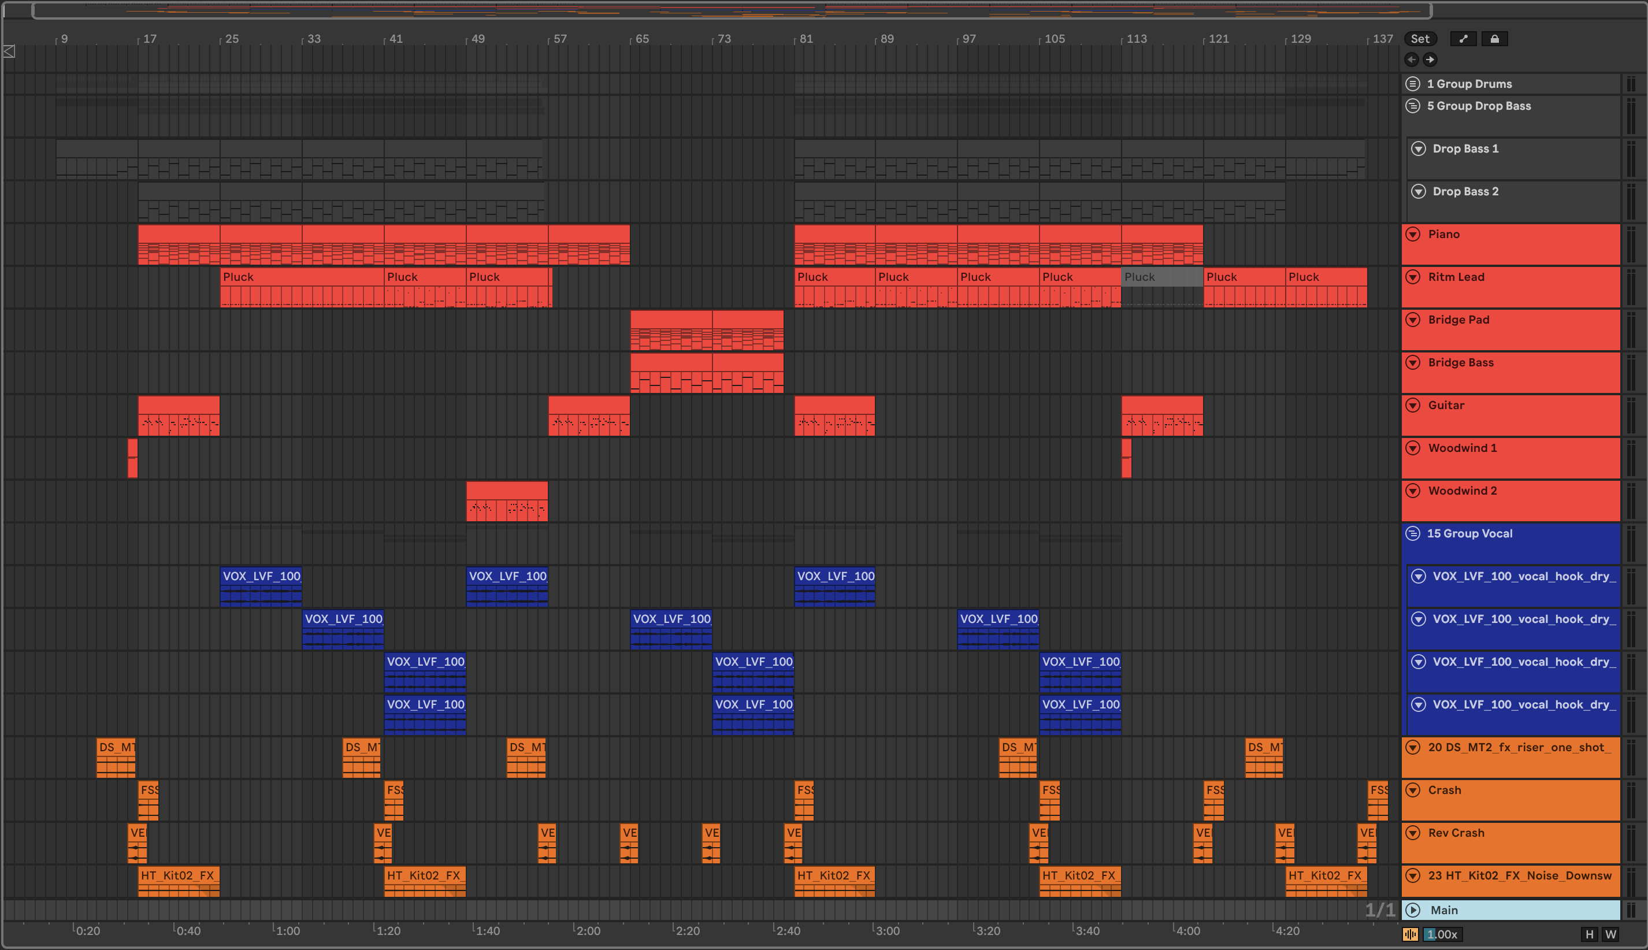Activate the deactivated grey Pluck clip
This screenshot has width=1648, height=950.
coord(1161,277)
